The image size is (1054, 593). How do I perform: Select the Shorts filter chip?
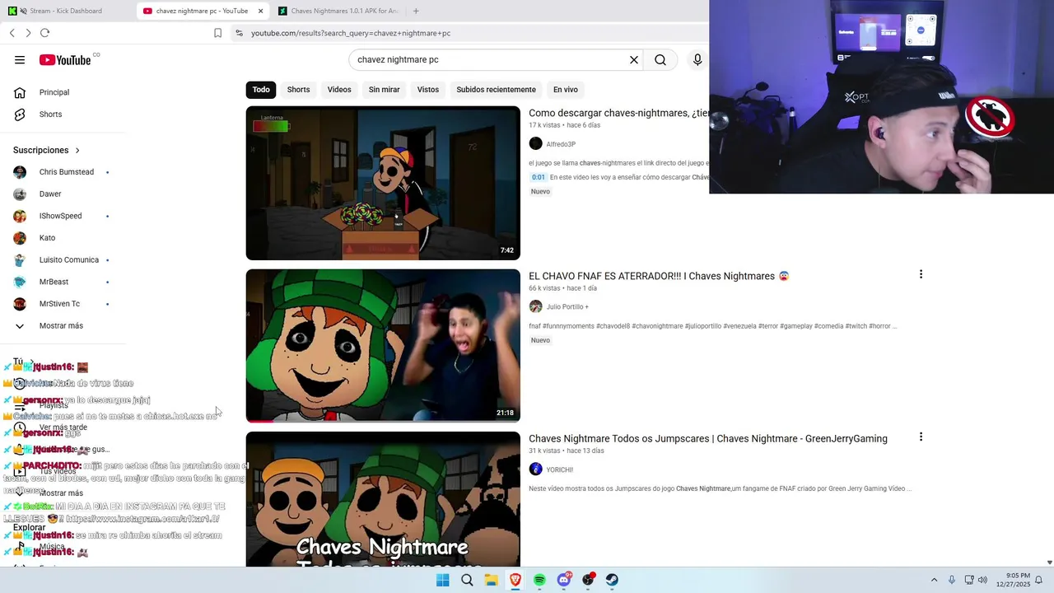click(298, 90)
